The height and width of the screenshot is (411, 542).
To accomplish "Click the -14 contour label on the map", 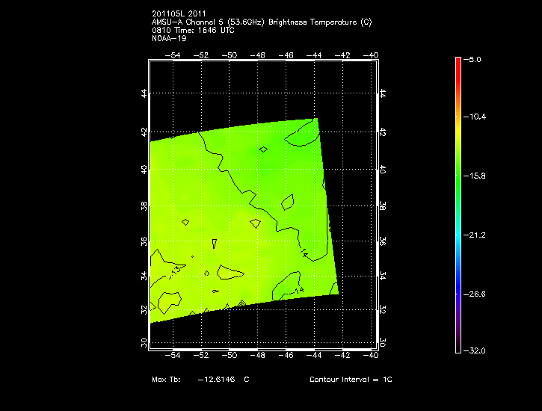I will (x=298, y=290).
